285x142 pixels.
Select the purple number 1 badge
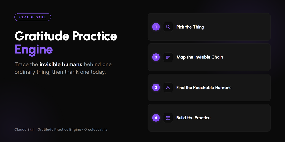tap(156, 27)
